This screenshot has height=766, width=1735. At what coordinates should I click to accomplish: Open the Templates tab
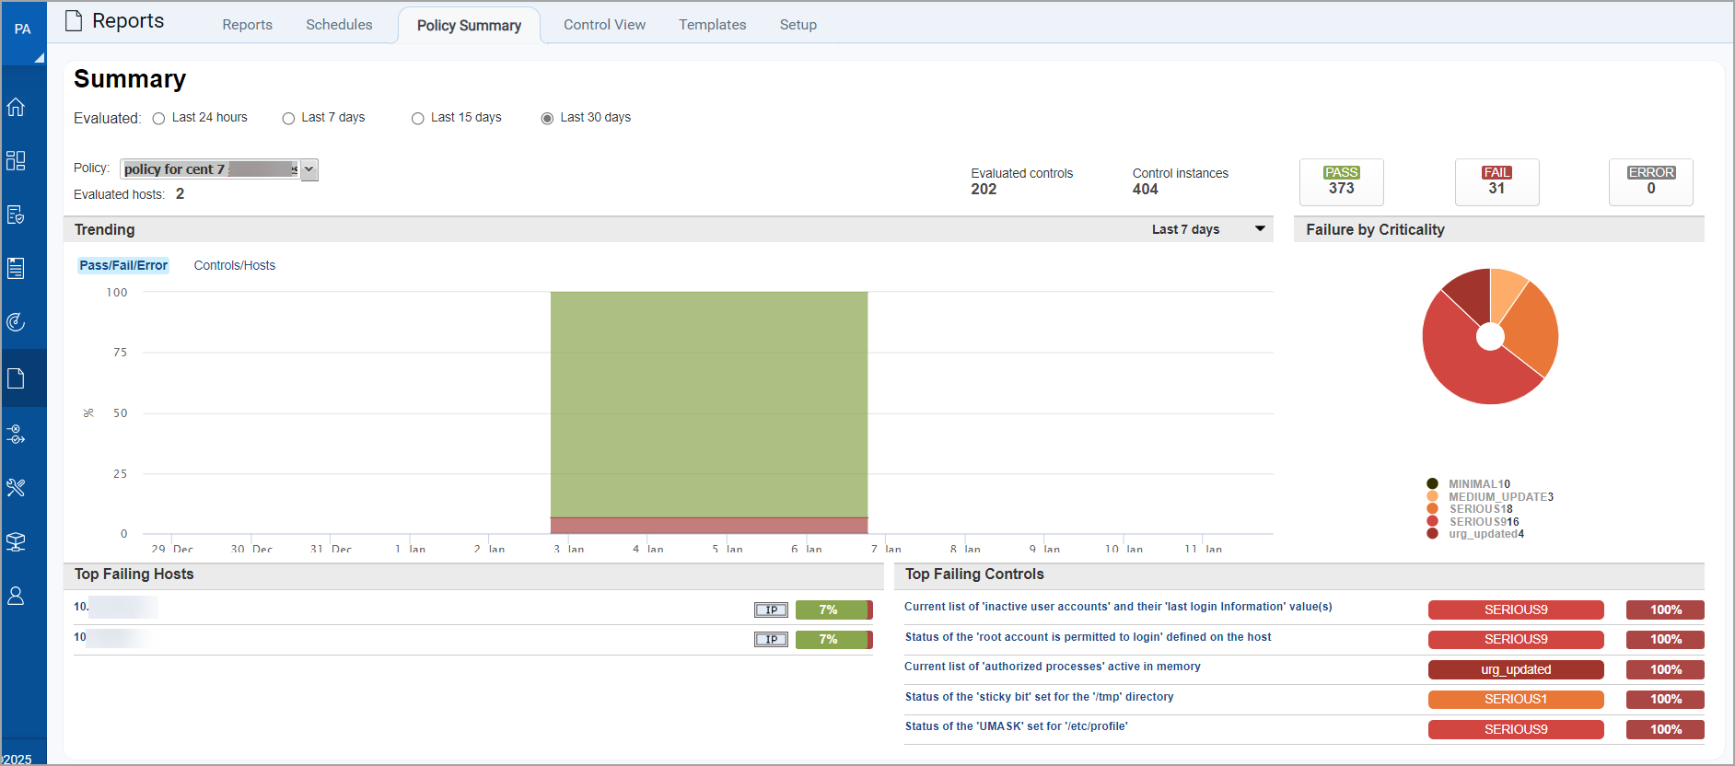pyautogui.click(x=713, y=25)
